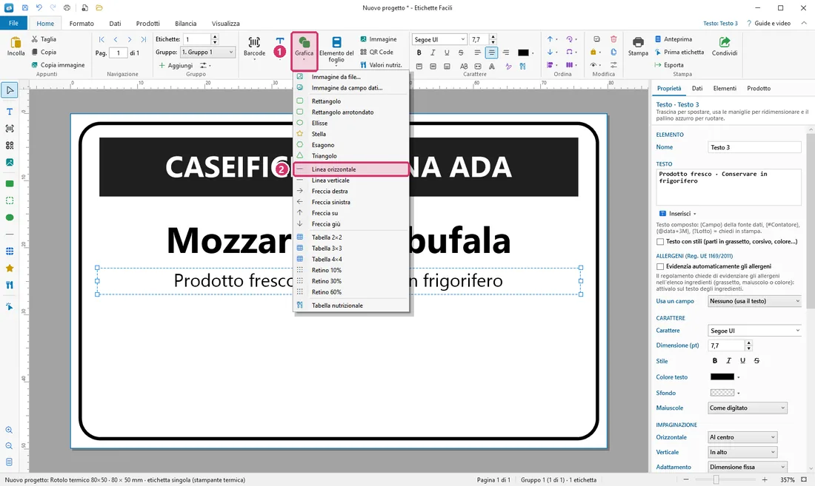The width and height of the screenshot is (815, 486).
Task: Click the Sfondo background swatch
Action: (x=722, y=393)
